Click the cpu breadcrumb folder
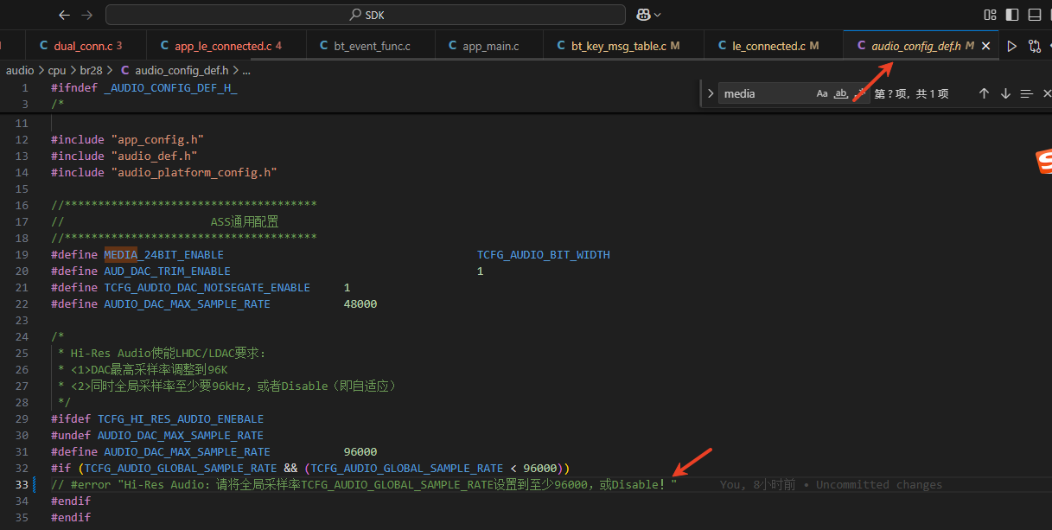 click(57, 70)
